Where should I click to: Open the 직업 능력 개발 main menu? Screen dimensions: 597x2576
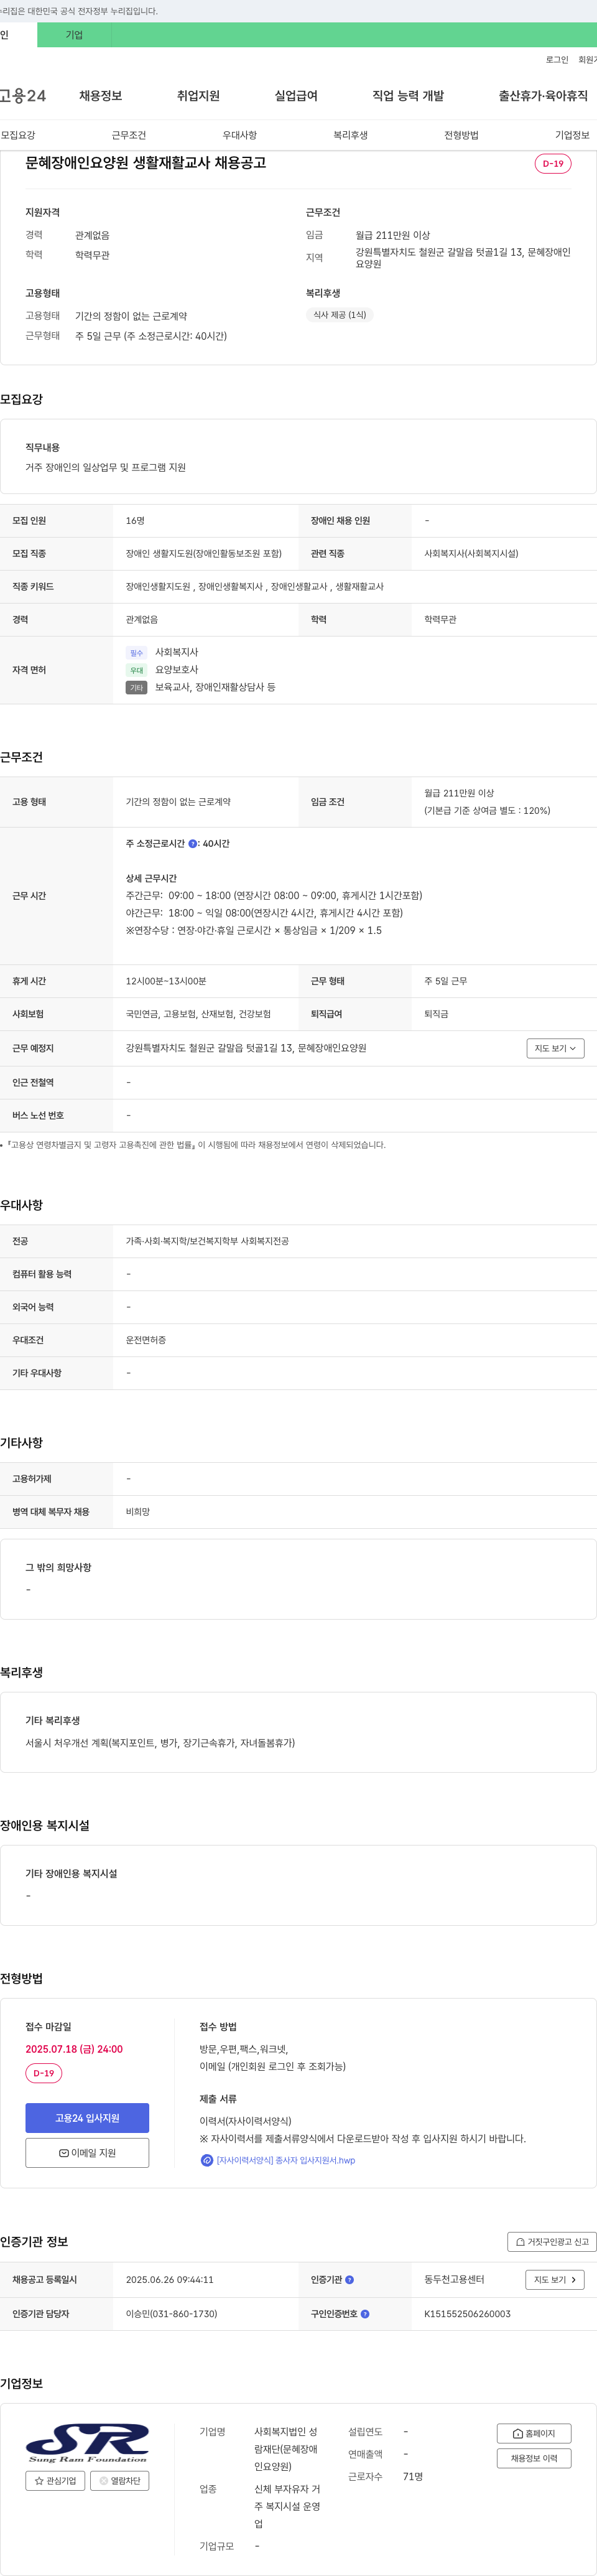(x=408, y=96)
